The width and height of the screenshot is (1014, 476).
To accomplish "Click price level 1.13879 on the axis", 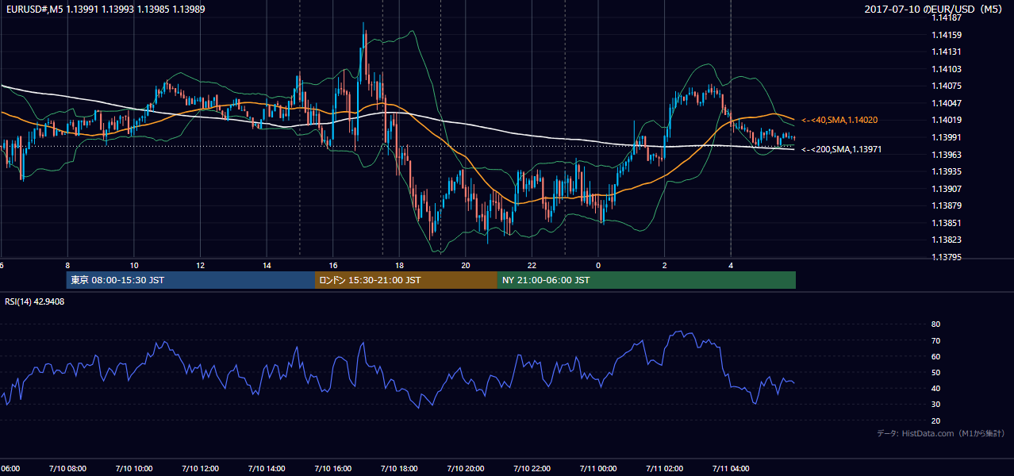I will coord(946,206).
